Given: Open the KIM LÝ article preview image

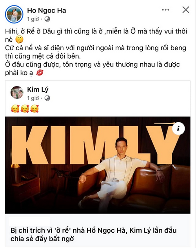Looking at the screenshot, I should click(98, 165).
